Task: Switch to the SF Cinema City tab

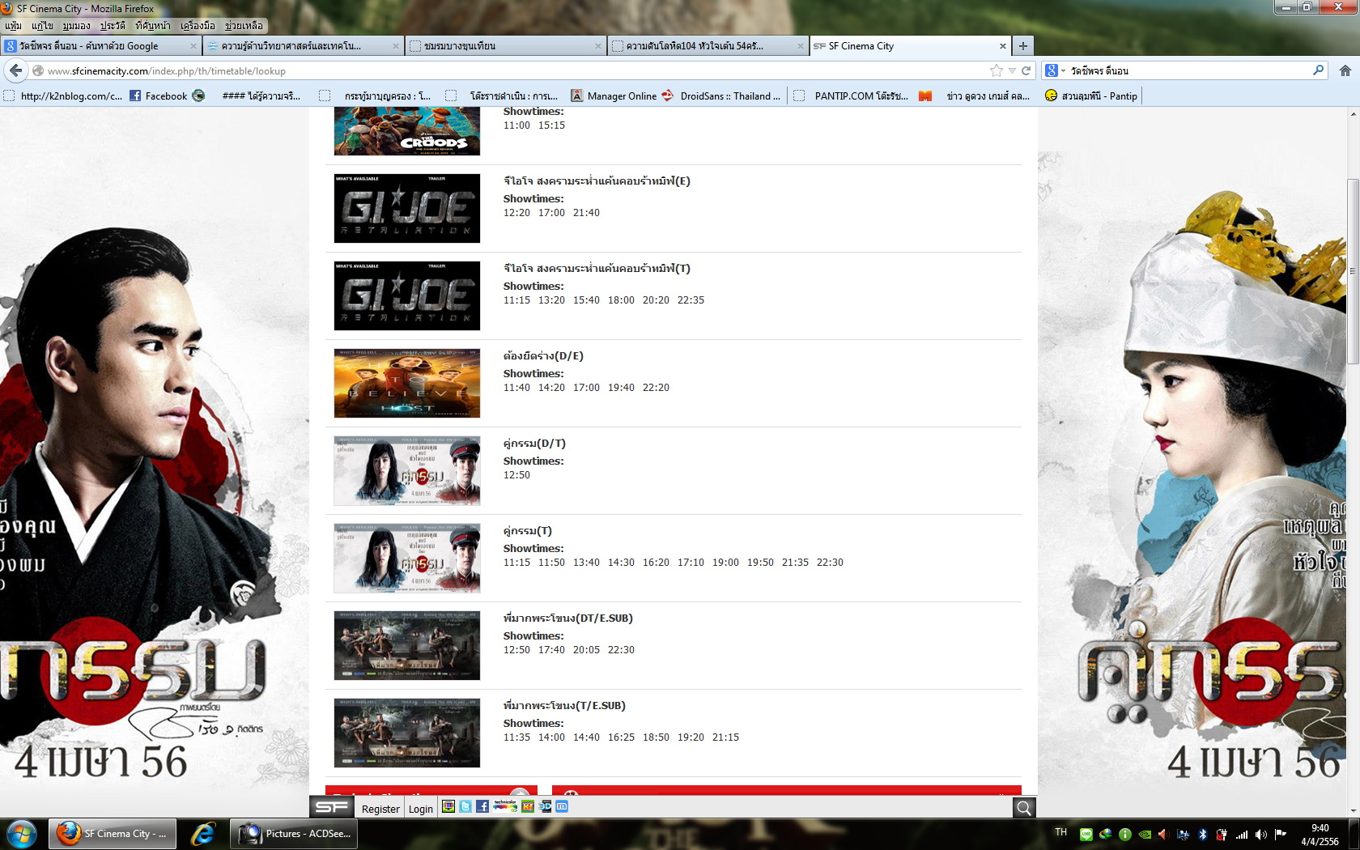Action: [910, 46]
